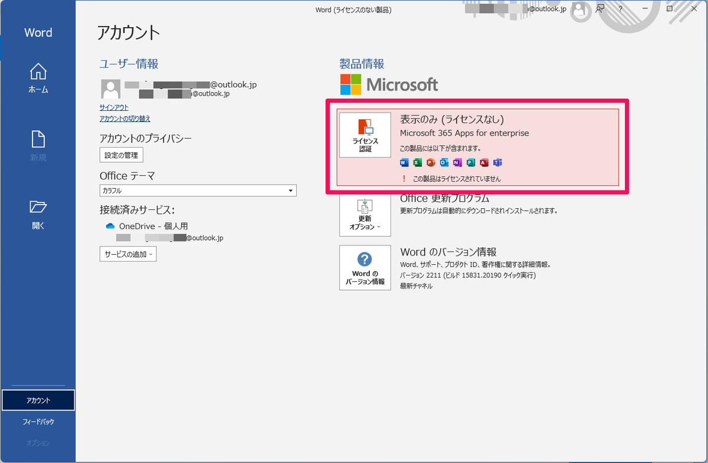
Task: Click the ライセンス認証 activation icon button
Action: coord(365,135)
